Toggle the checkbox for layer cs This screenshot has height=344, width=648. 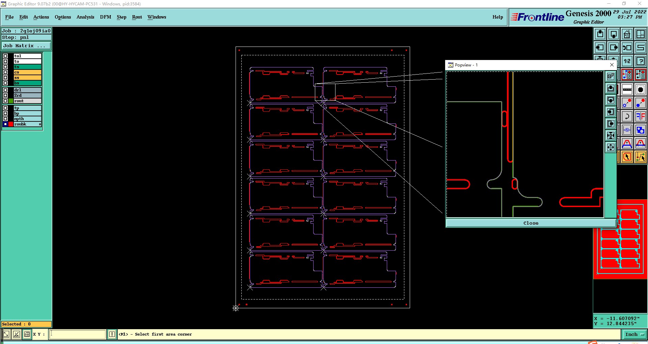(5, 72)
